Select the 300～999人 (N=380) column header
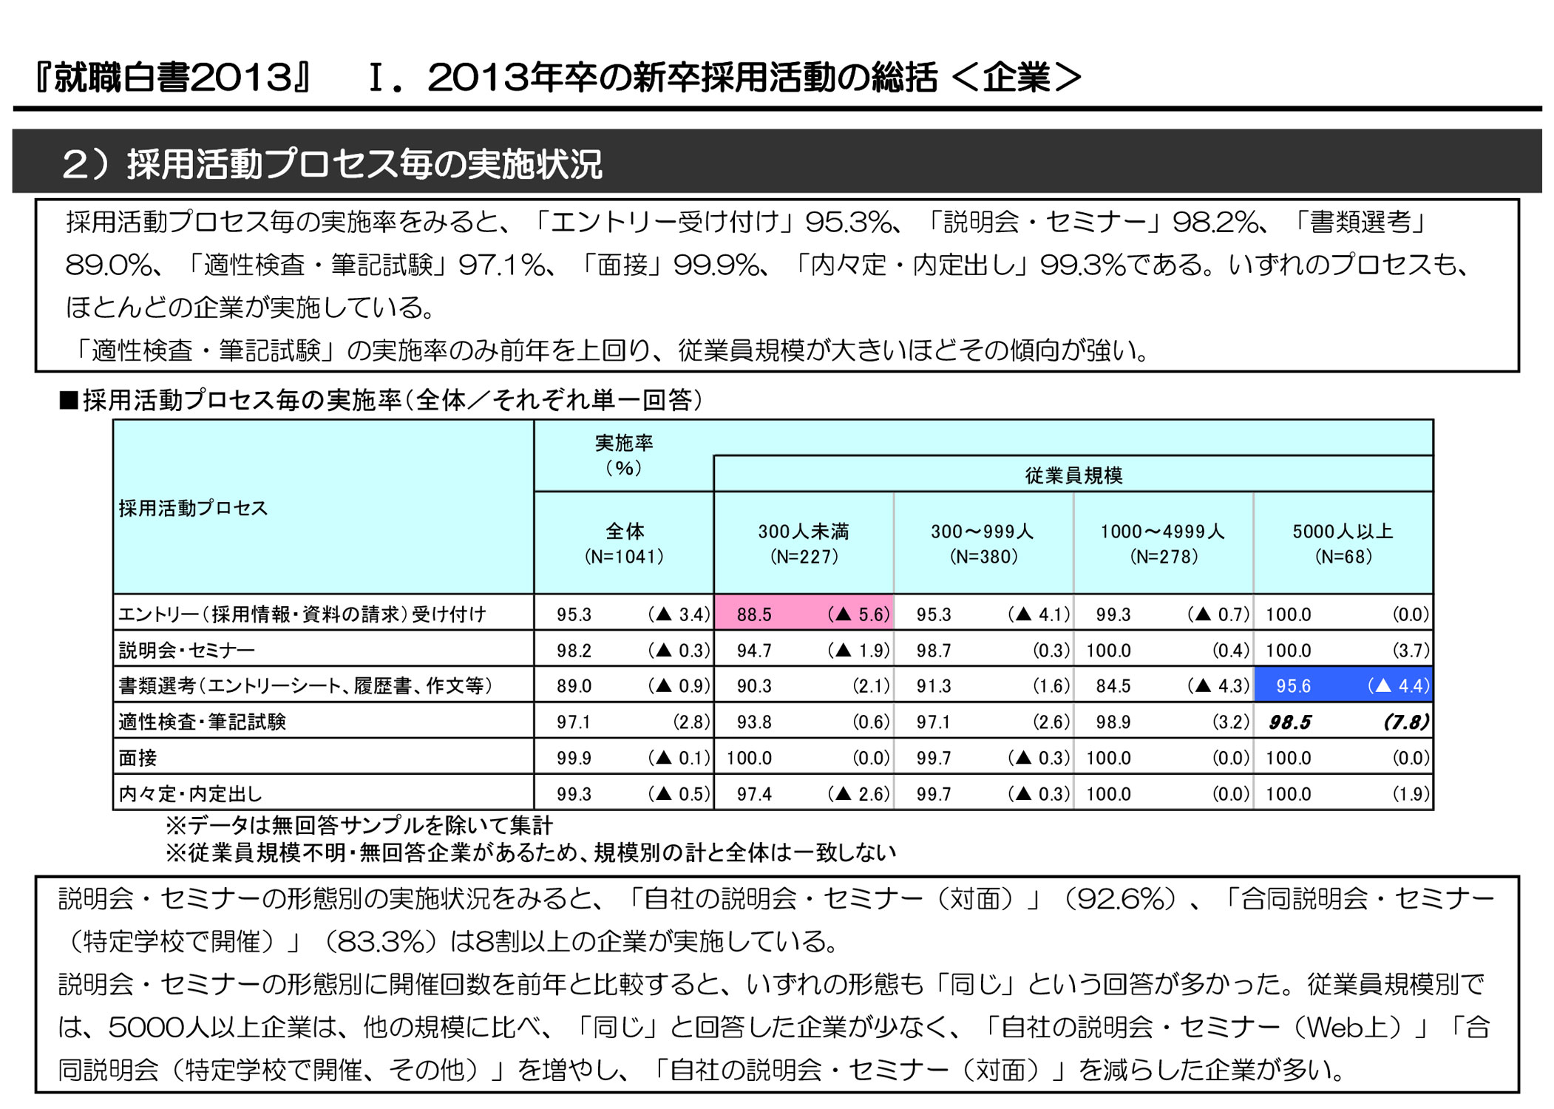This screenshot has width=1554, height=1109. [x=983, y=543]
